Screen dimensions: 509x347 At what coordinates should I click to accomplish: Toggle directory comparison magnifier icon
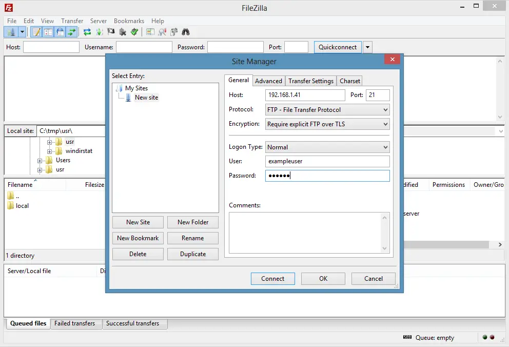tap(162, 32)
